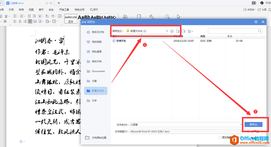
Task: Click page icon at document bottom-left
Action: (x=21, y=141)
